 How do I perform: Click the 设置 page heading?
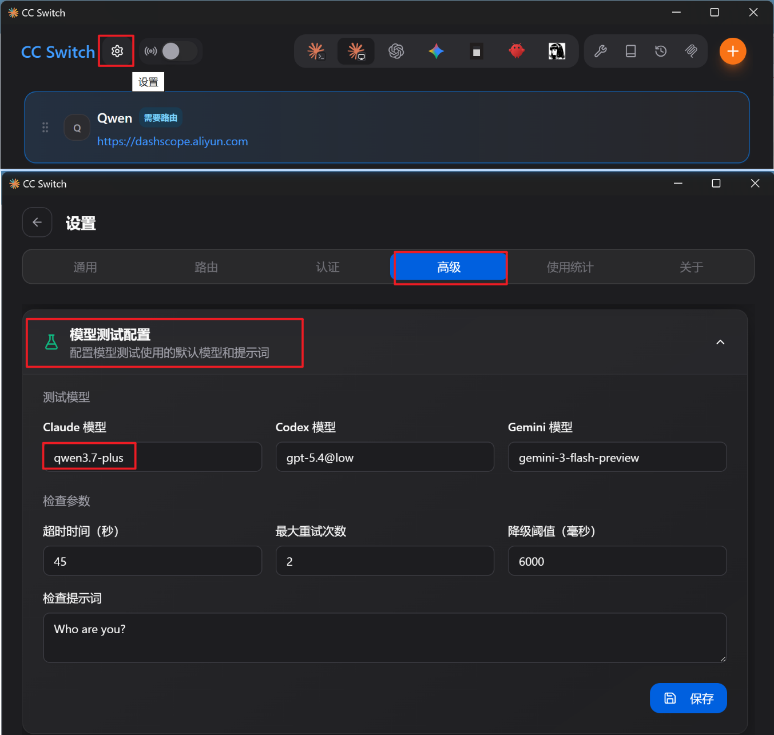81,223
